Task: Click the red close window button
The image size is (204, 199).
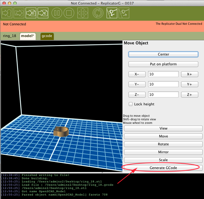Action: [x=4, y=3]
